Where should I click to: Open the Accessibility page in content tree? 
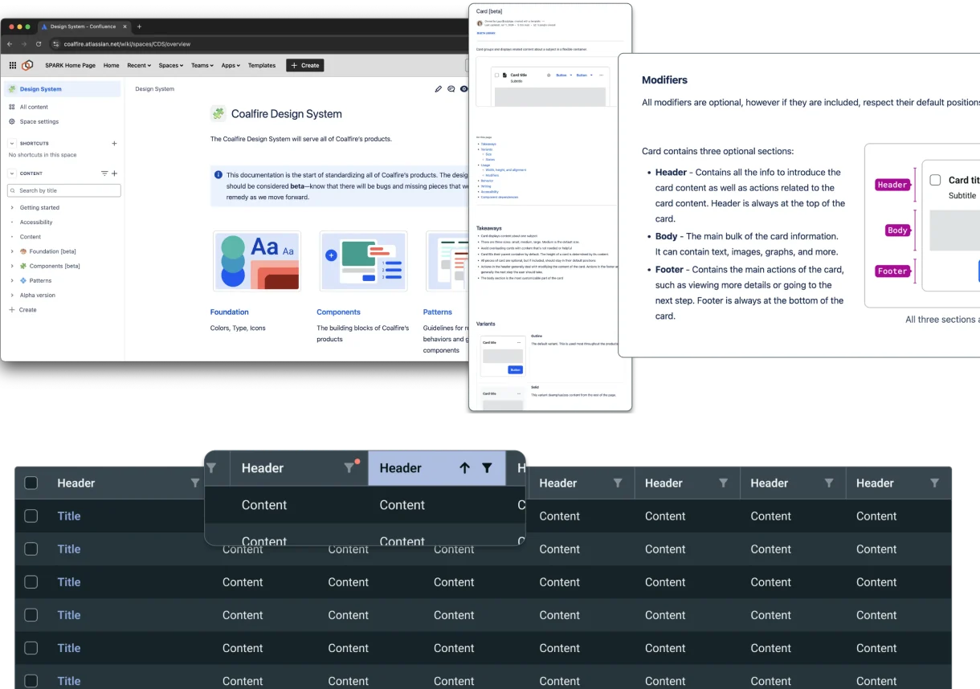coord(36,222)
